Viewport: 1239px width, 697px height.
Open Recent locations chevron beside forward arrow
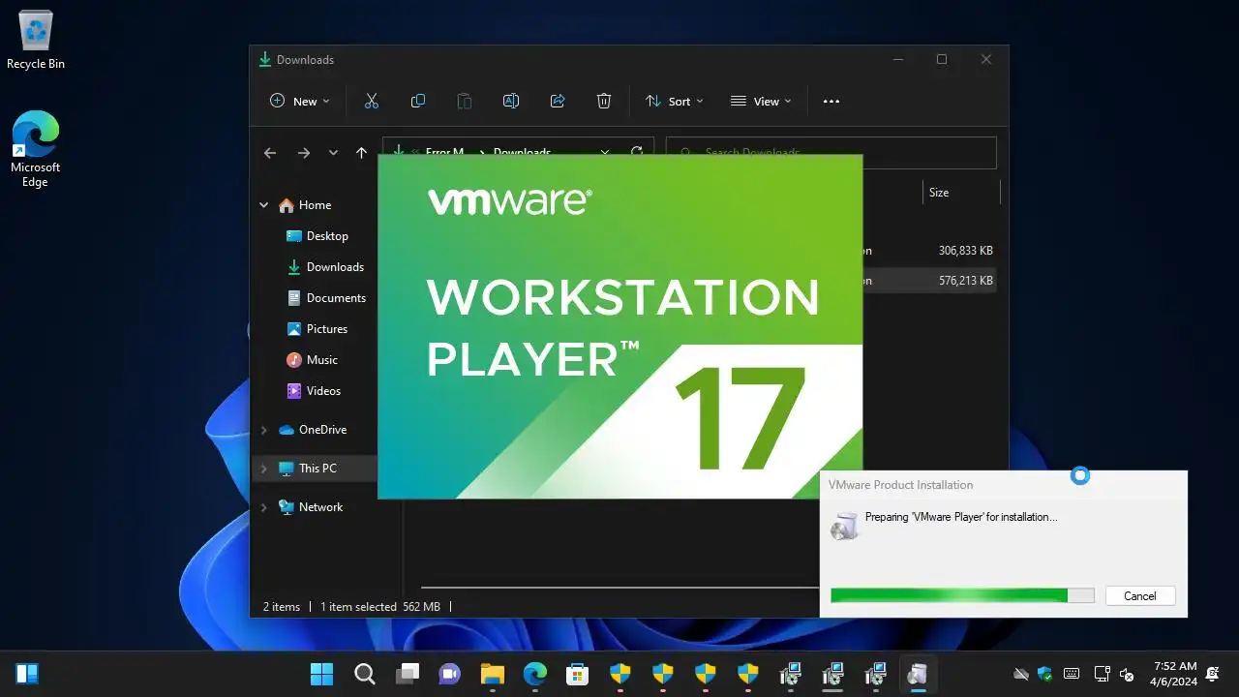point(333,153)
